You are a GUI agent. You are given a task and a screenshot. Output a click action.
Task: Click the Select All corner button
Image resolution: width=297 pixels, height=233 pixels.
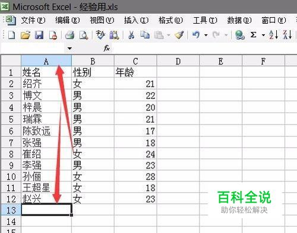pos(11,61)
